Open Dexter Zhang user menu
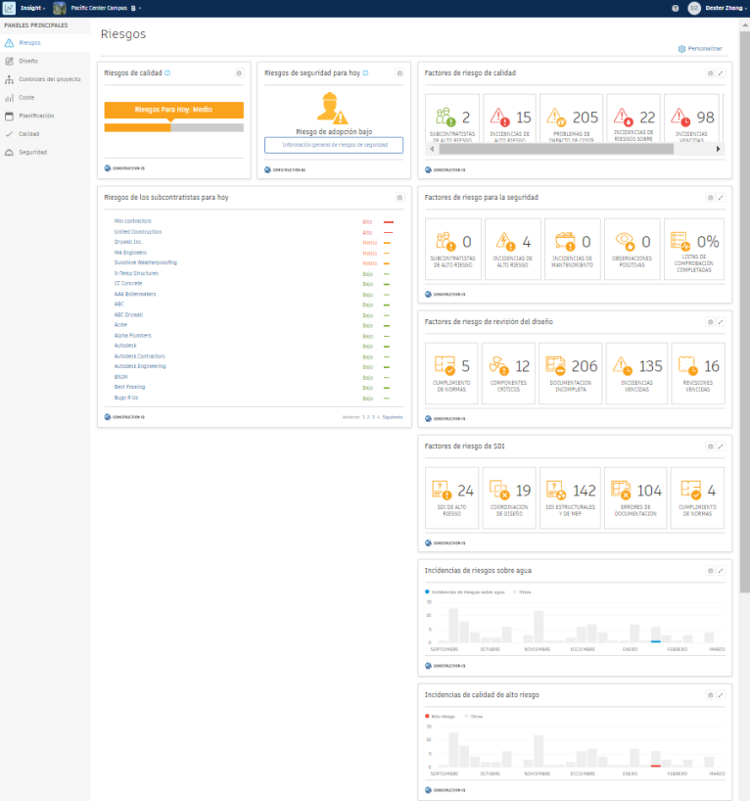This screenshot has height=801, width=750. [726, 8]
